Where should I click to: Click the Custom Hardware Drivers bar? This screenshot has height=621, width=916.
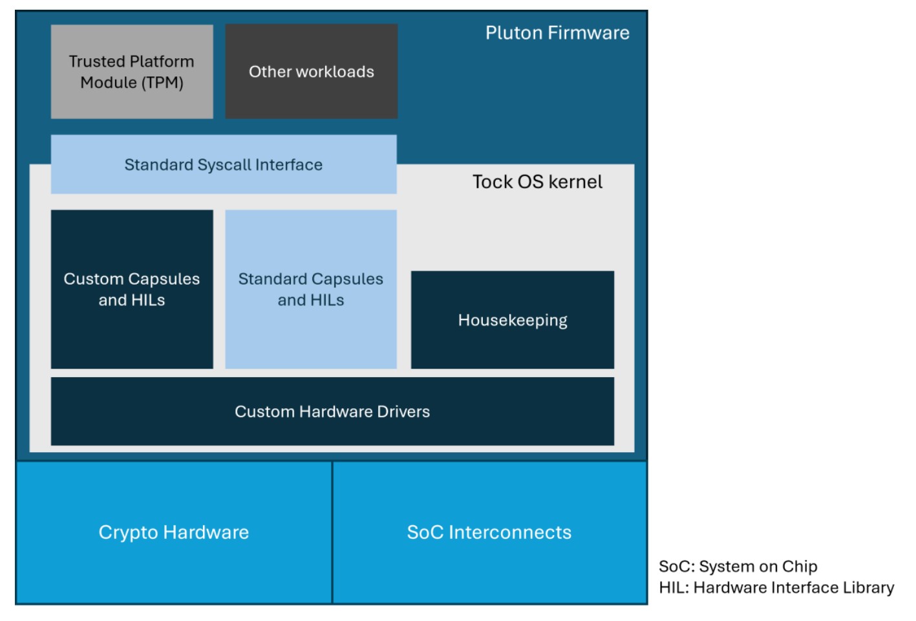click(332, 411)
